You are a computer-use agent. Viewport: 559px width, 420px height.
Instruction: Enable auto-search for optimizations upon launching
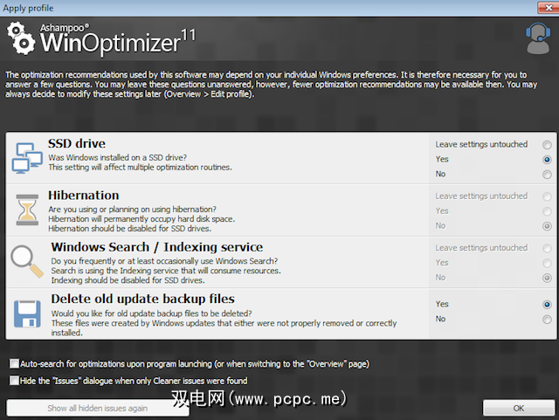(14, 363)
